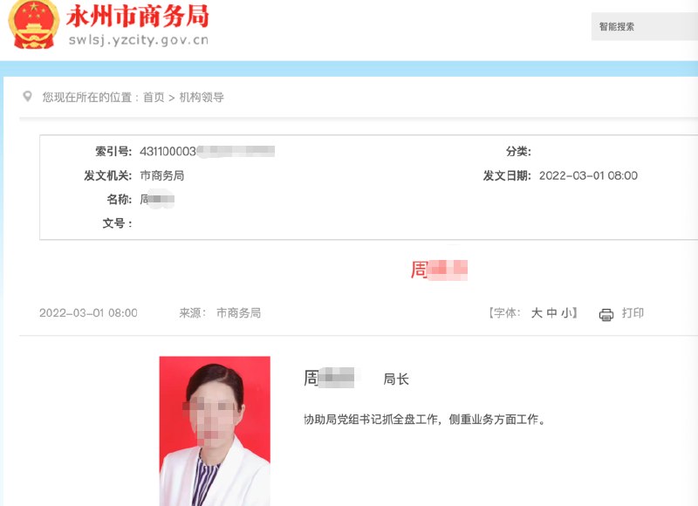Click the national emblem logo
698x506 pixels.
pyautogui.click(x=34, y=24)
